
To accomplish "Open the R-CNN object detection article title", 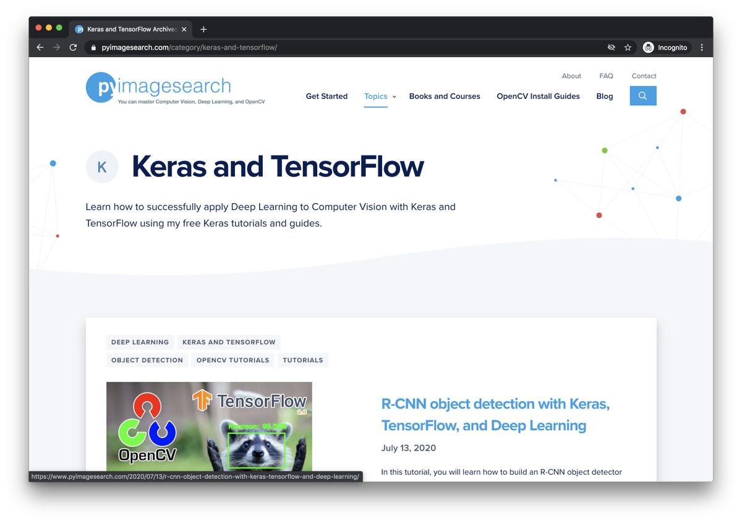I will coord(495,415).
